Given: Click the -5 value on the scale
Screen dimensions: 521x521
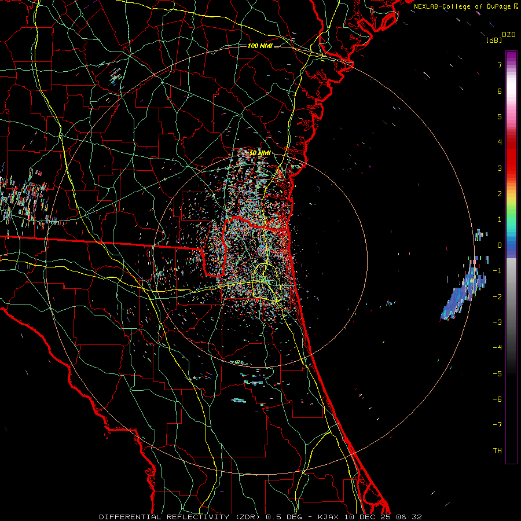Looking at the screenshot, I should coord(497,373).
